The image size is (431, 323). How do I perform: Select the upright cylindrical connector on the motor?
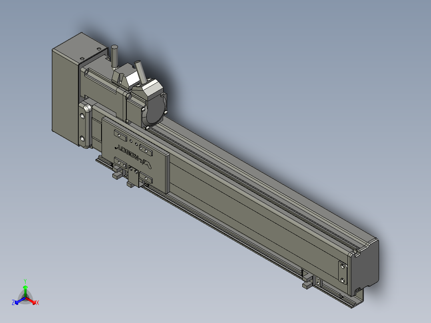115,56
